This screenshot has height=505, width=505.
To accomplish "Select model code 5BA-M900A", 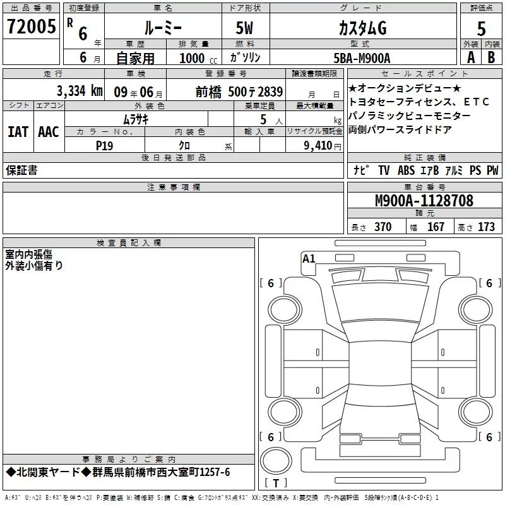I will point(362,58).
